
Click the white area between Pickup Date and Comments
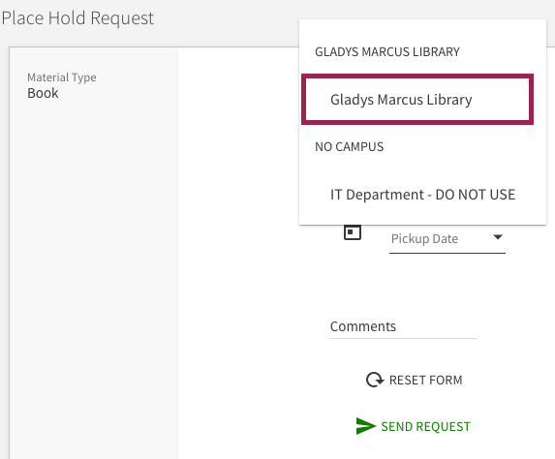404,287
